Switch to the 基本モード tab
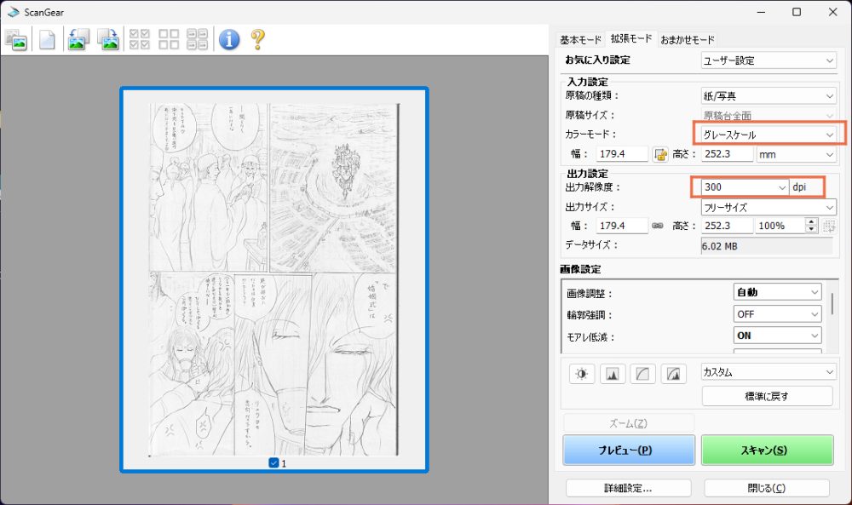852x505 pixels. pyautogui.click(x=579, y=40)
